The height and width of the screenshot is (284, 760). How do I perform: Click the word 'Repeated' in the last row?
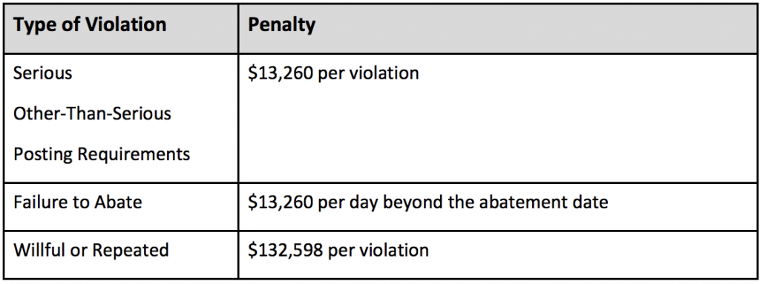point(131,251)
